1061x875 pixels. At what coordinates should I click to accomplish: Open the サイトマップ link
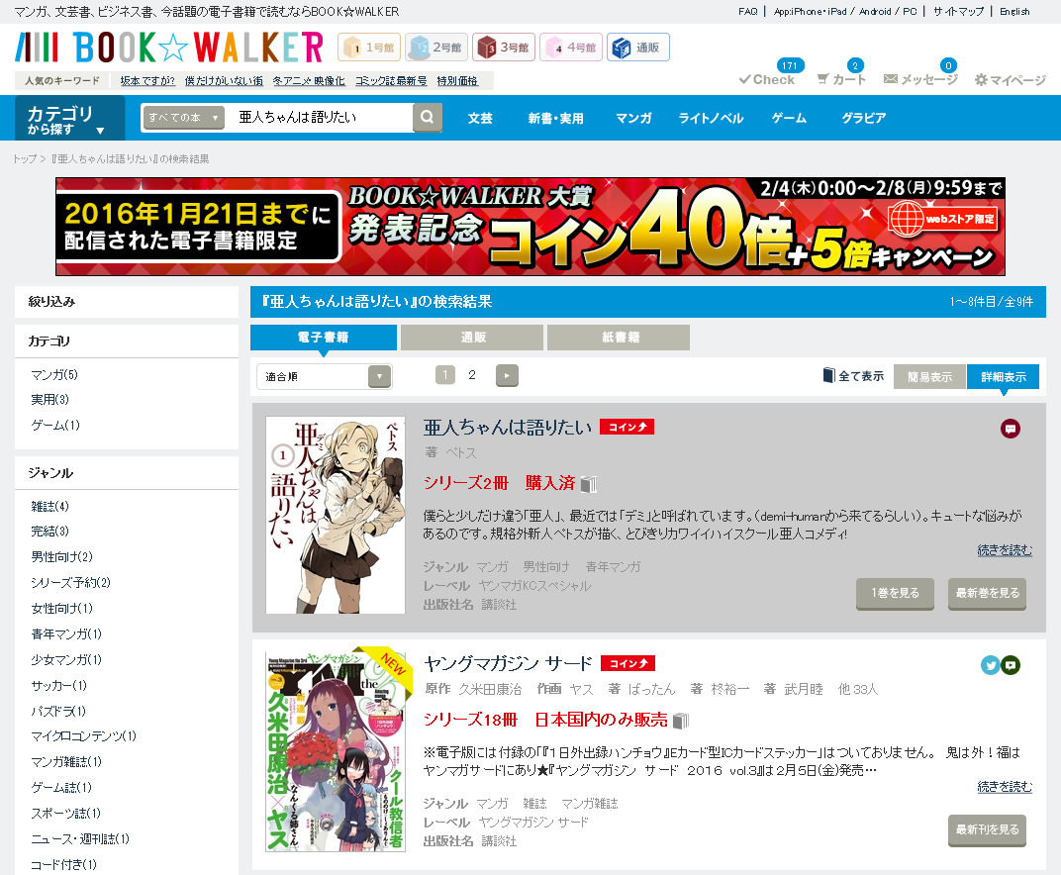pyautogui.click(x=958, y=12)
